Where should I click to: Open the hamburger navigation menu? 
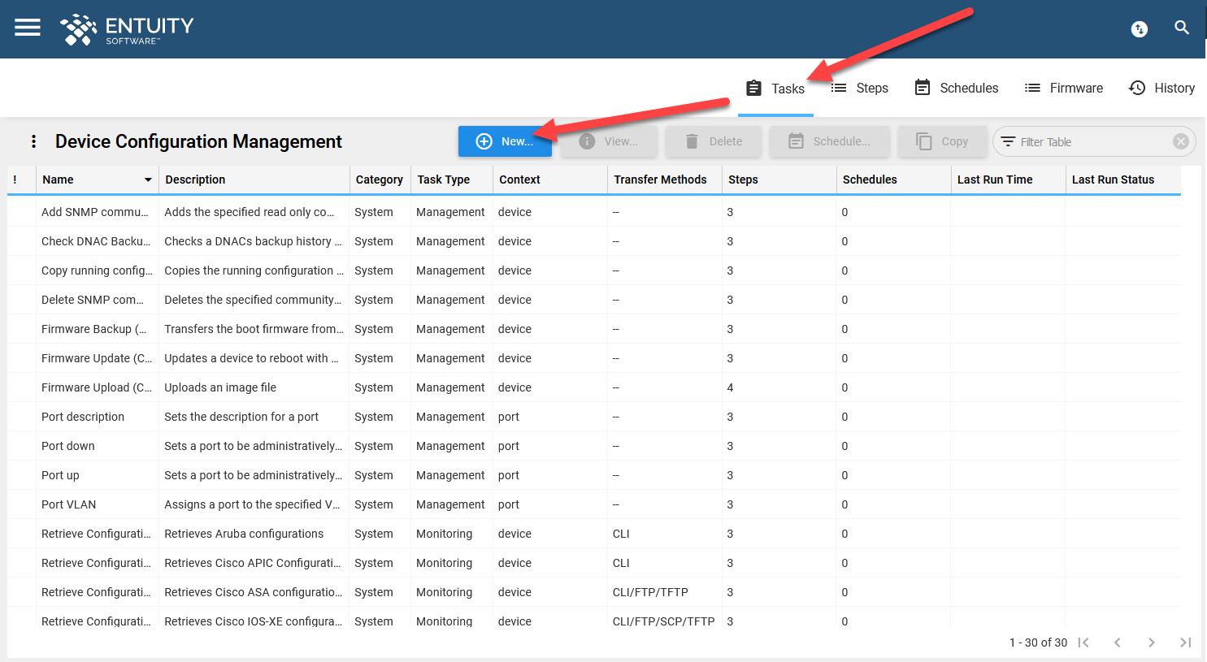[27, 28]
